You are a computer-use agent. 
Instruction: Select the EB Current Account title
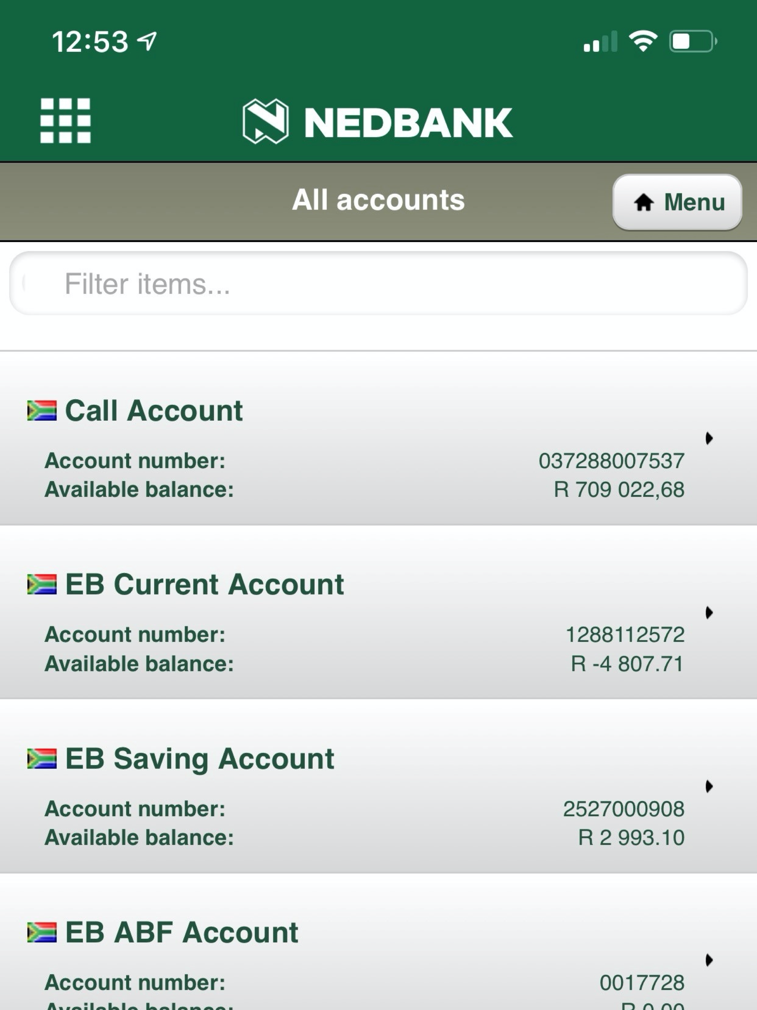(x=204, y=584)
